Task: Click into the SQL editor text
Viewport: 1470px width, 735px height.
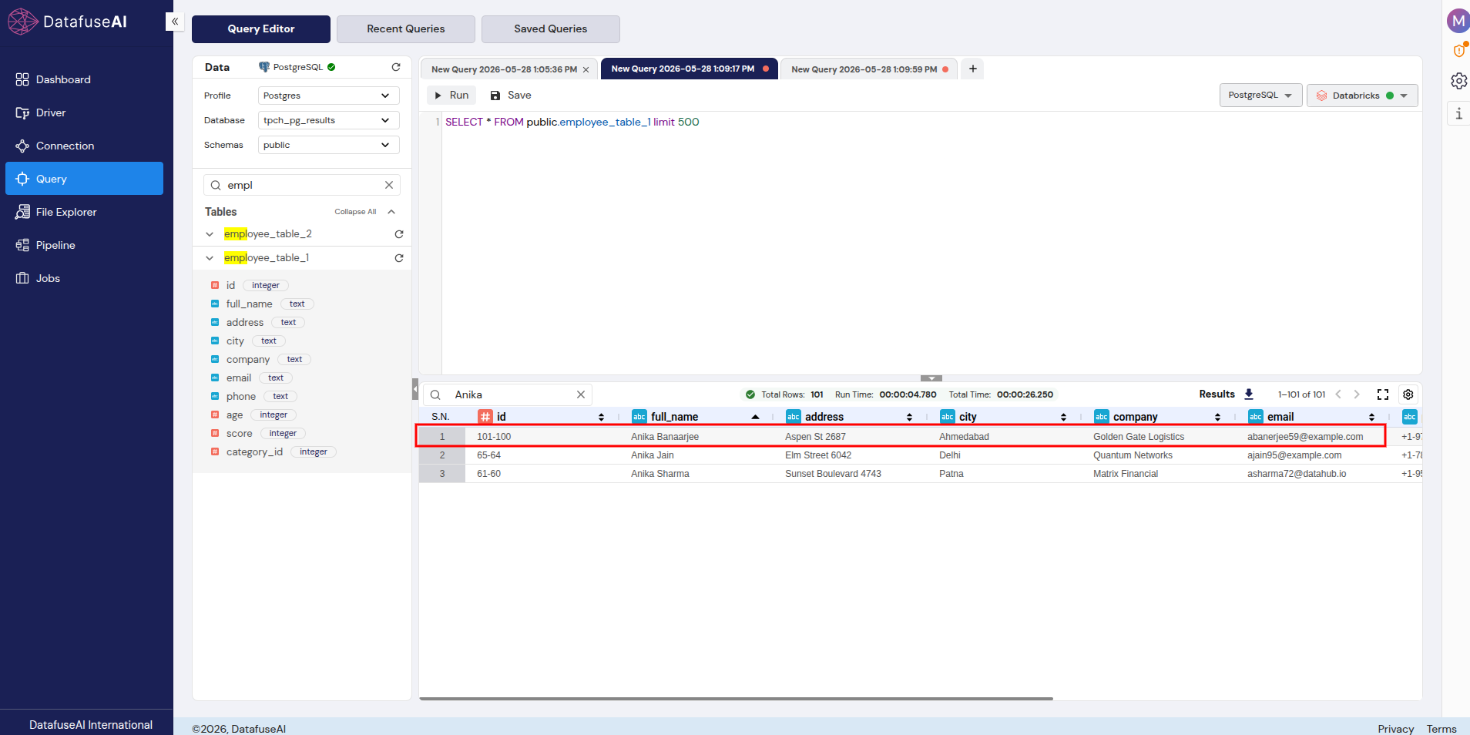Action: point(572,122)
